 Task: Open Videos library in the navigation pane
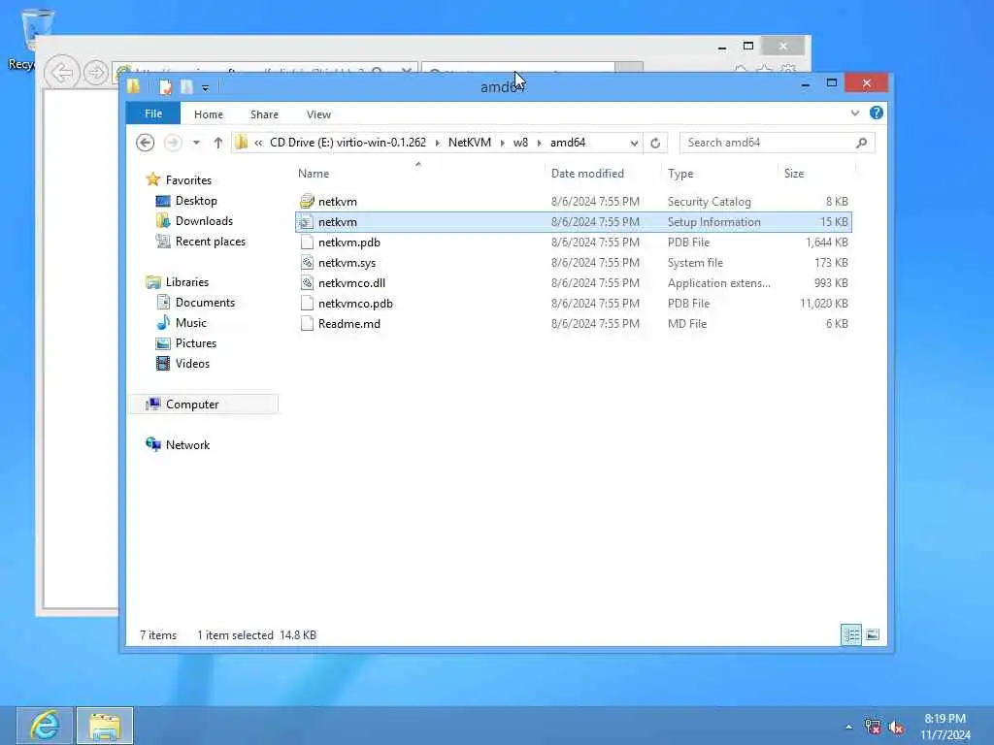pyautogui.click(x=192, y=363)
